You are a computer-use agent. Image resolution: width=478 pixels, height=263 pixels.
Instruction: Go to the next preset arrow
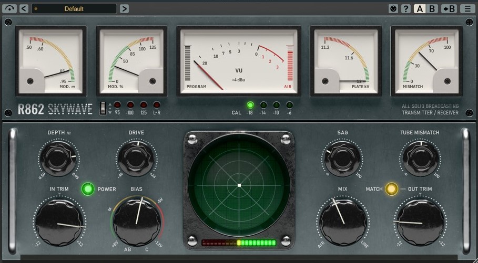coord(124,8)
